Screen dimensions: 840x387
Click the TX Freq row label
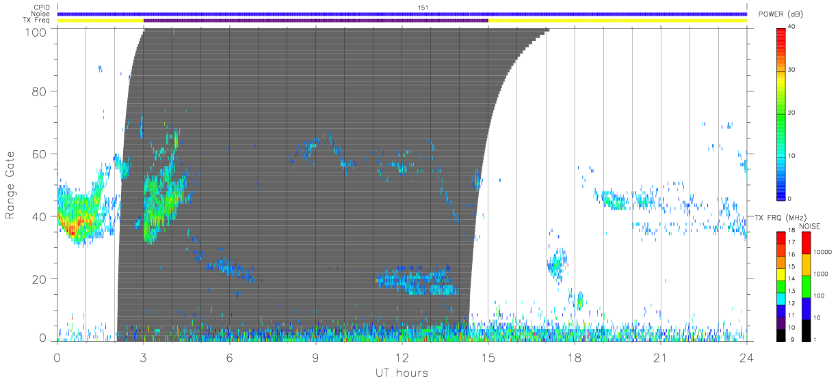(37, 20)
